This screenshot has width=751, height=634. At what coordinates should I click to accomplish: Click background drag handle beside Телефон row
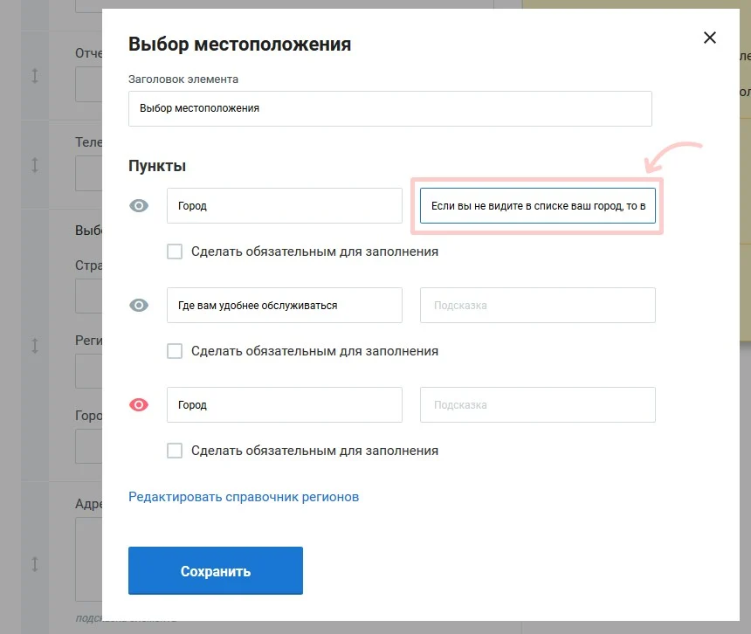(35, 165)
